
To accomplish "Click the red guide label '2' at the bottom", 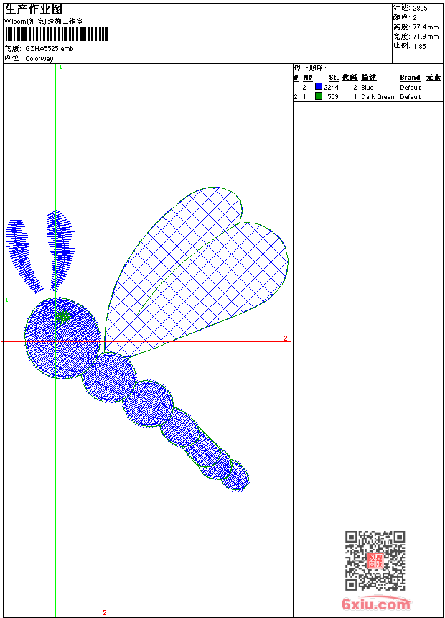I will point(105,612).
